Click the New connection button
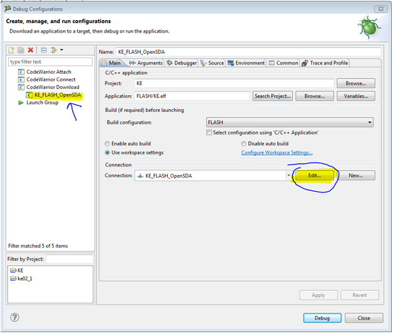Viewport: 393px width, 334px height. click(x=356, y=176)
